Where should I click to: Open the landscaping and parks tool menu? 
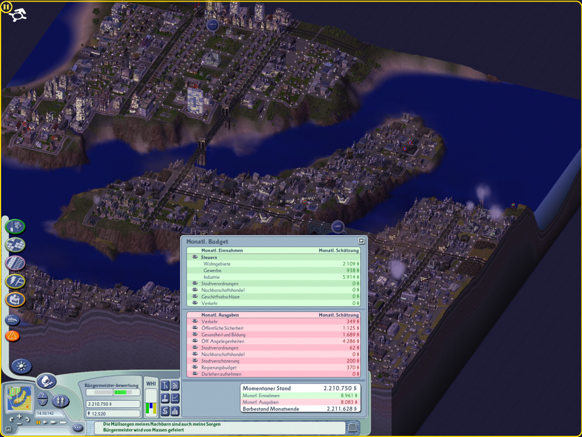(x=15, y=226)
